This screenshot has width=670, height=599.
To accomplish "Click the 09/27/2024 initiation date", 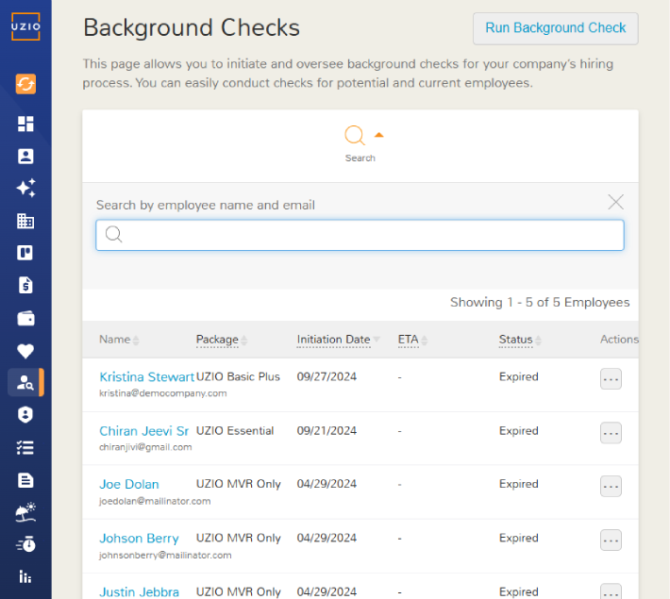I will [327, 376].
